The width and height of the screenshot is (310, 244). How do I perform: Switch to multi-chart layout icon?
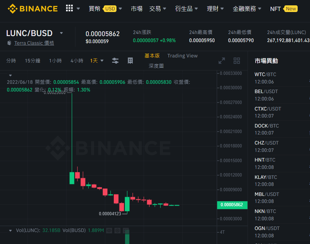pos(237,60)
